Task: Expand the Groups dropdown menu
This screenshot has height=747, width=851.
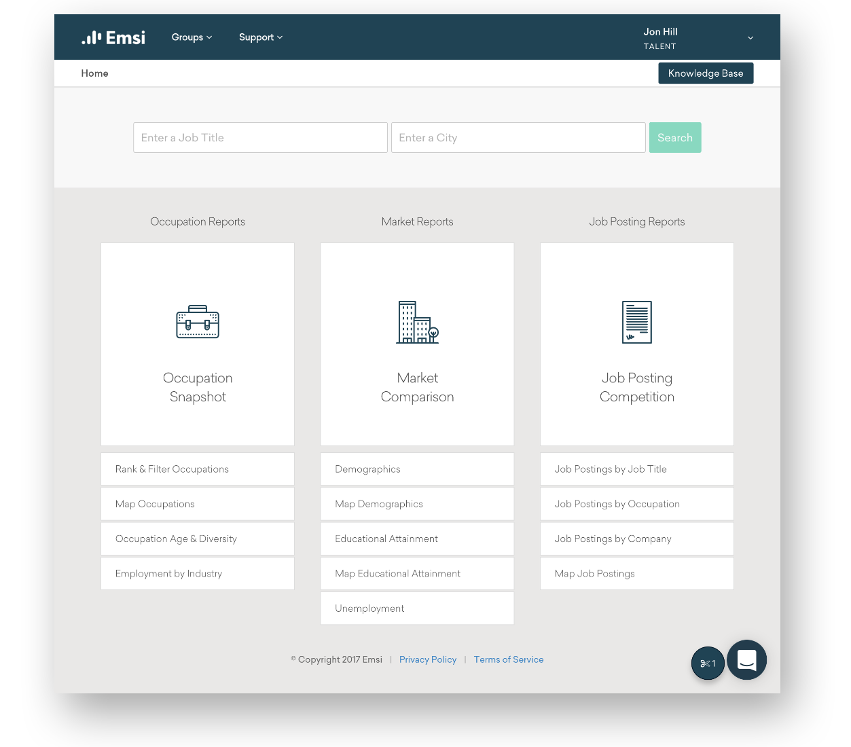Action: point(192,37)
